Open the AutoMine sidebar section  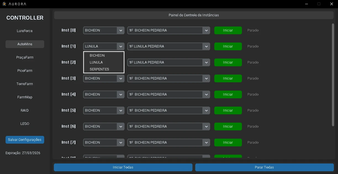pyautogui.click(x=25, y=44)
